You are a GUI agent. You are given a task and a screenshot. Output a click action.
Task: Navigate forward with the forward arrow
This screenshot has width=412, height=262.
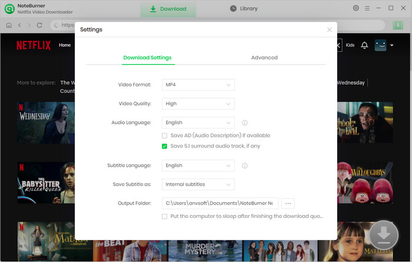coord(29,25)
